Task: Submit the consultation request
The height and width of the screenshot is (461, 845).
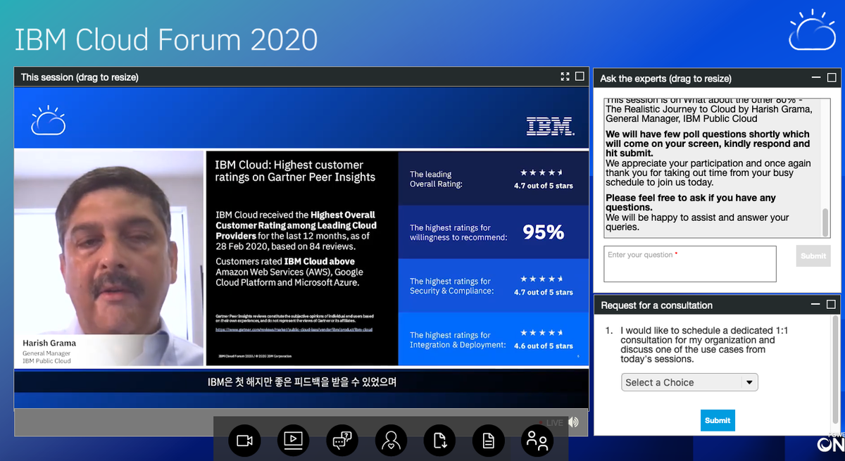Action: click(718, 420)
